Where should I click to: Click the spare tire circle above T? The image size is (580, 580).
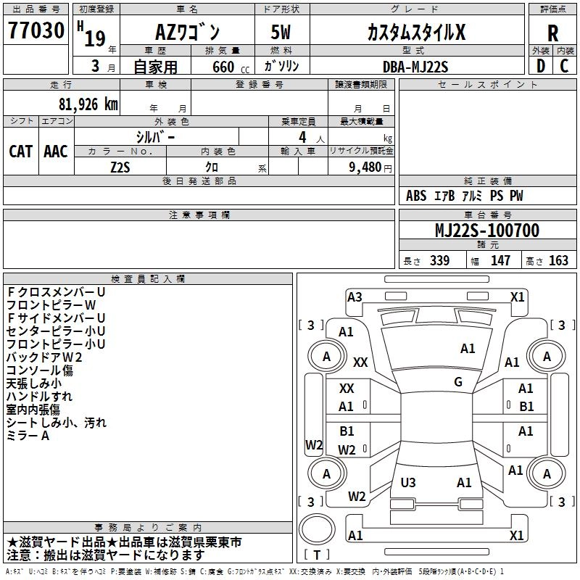(317, 529)
